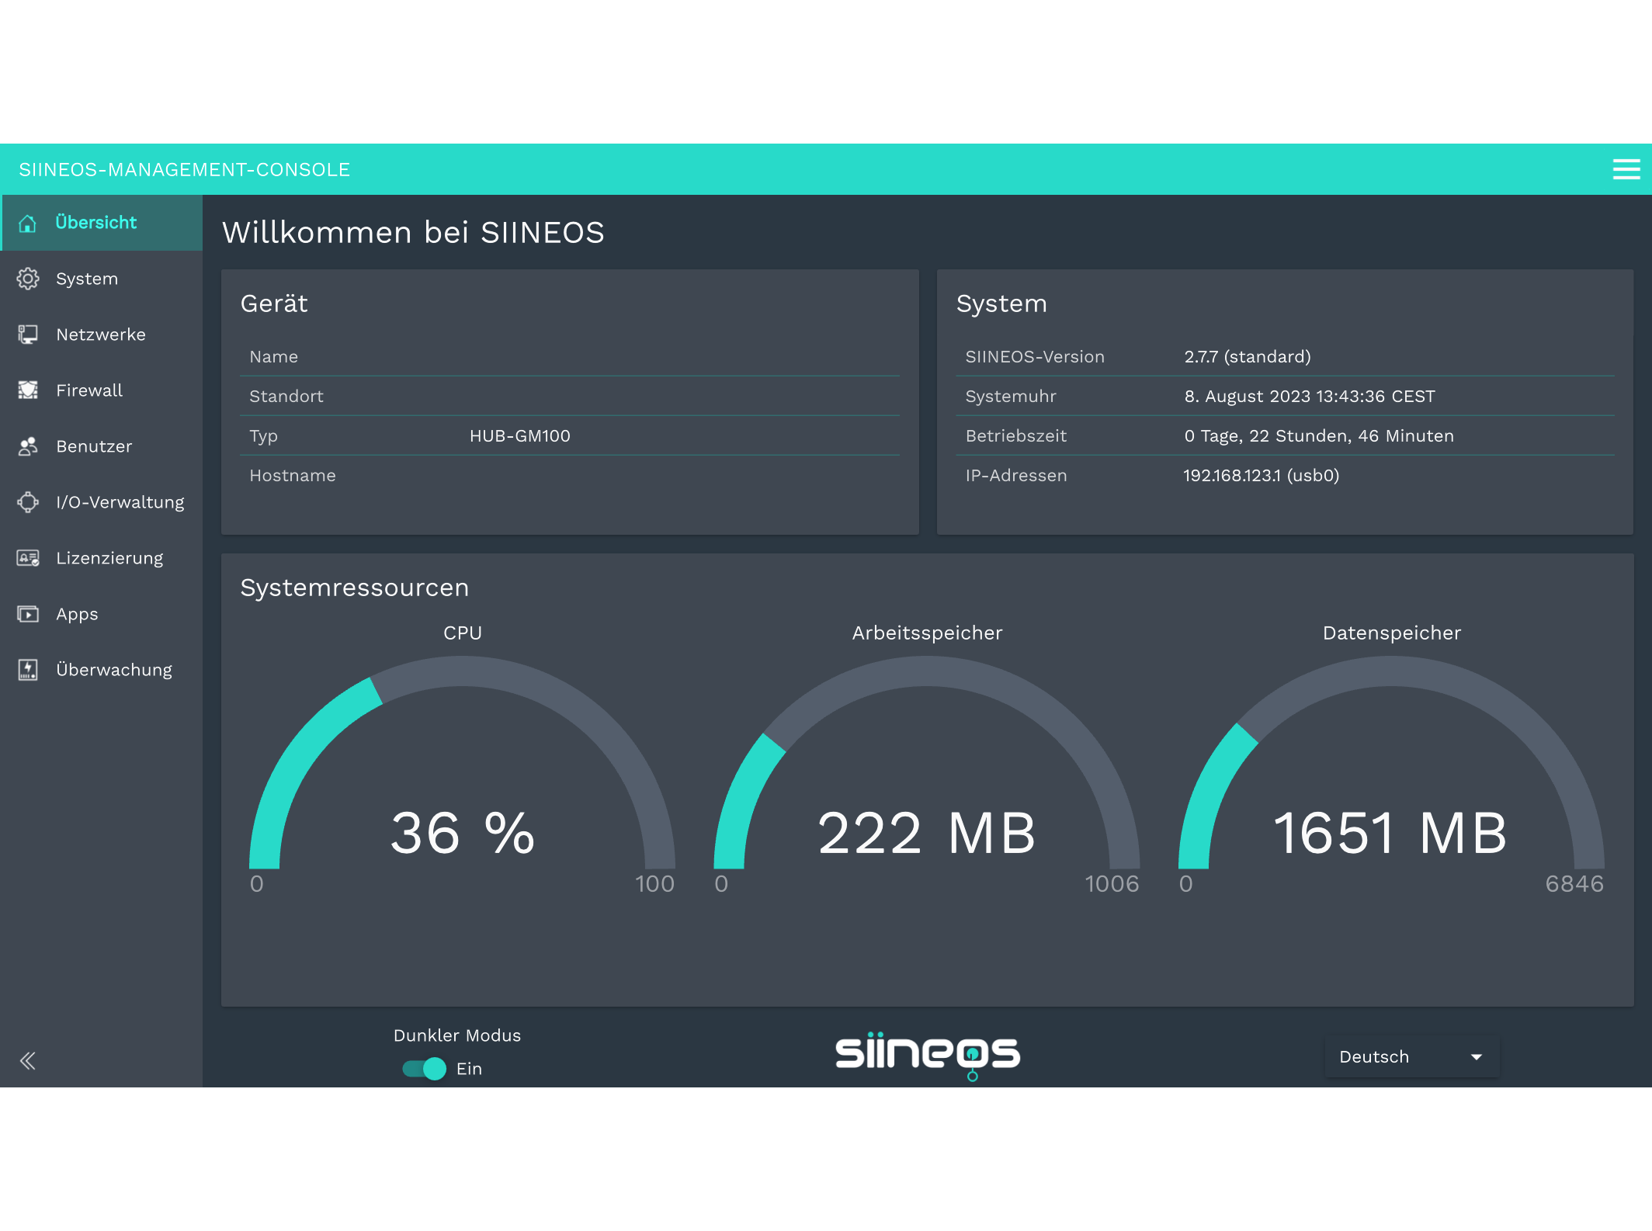Click the "CPU" gauge title

[463, 633]
